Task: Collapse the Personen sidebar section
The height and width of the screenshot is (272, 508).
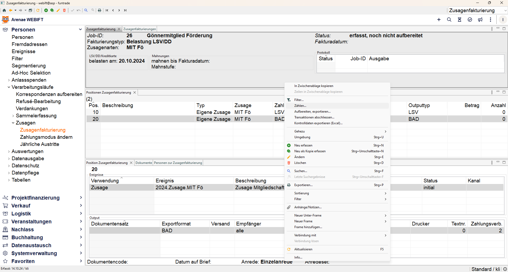Action: tap(80, 29)
